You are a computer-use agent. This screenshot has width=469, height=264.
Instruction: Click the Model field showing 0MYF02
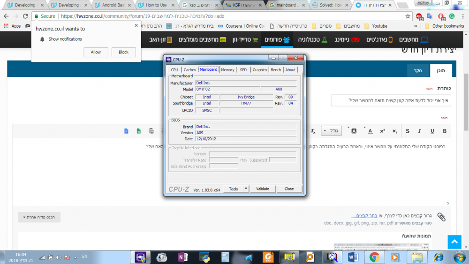pyautogui.click(x=227, y=89)
